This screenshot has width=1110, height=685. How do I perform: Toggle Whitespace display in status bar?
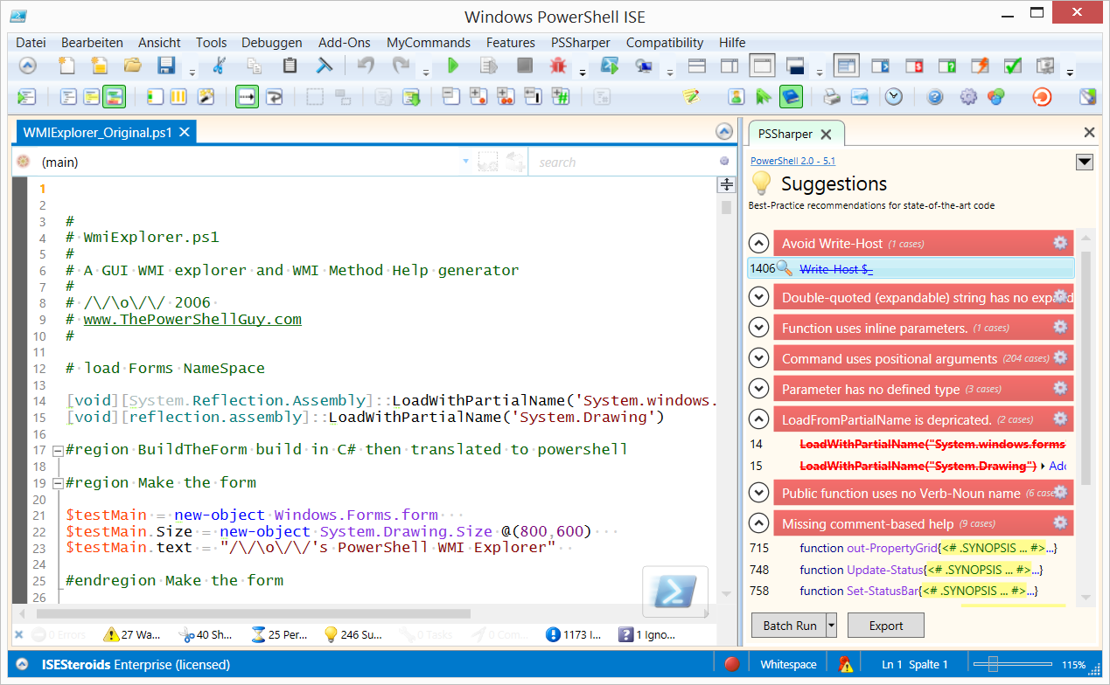tap(788, 665)
